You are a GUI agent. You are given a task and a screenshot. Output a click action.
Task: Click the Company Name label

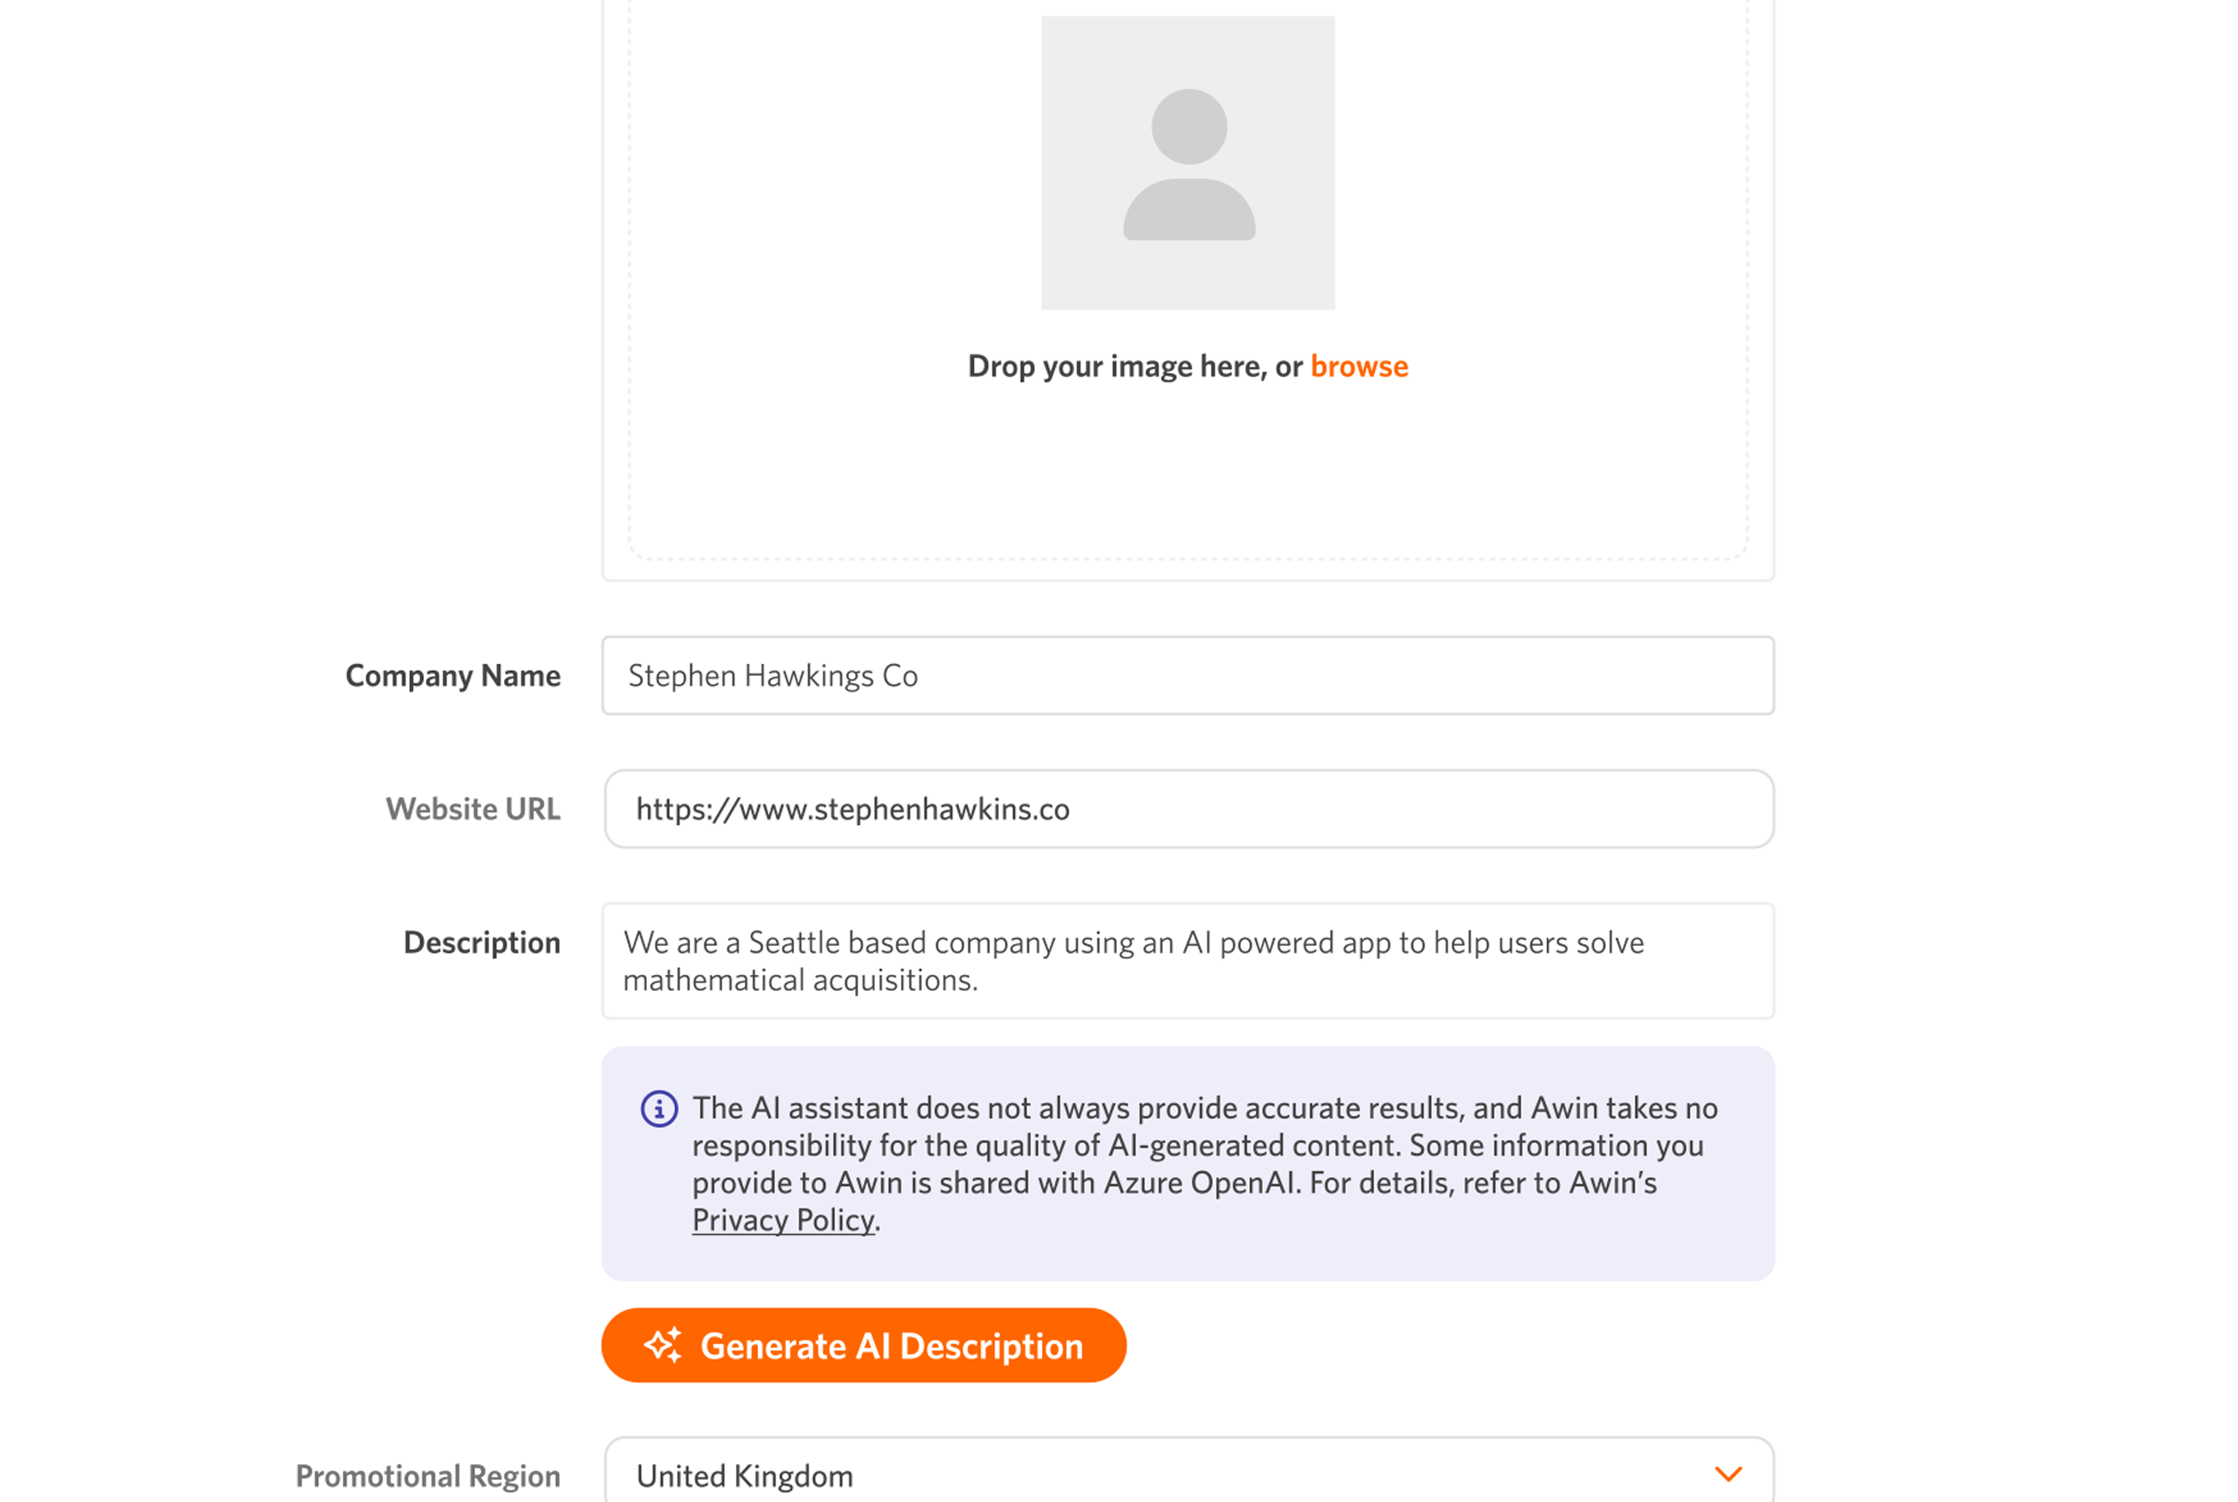tap(453, 675)
